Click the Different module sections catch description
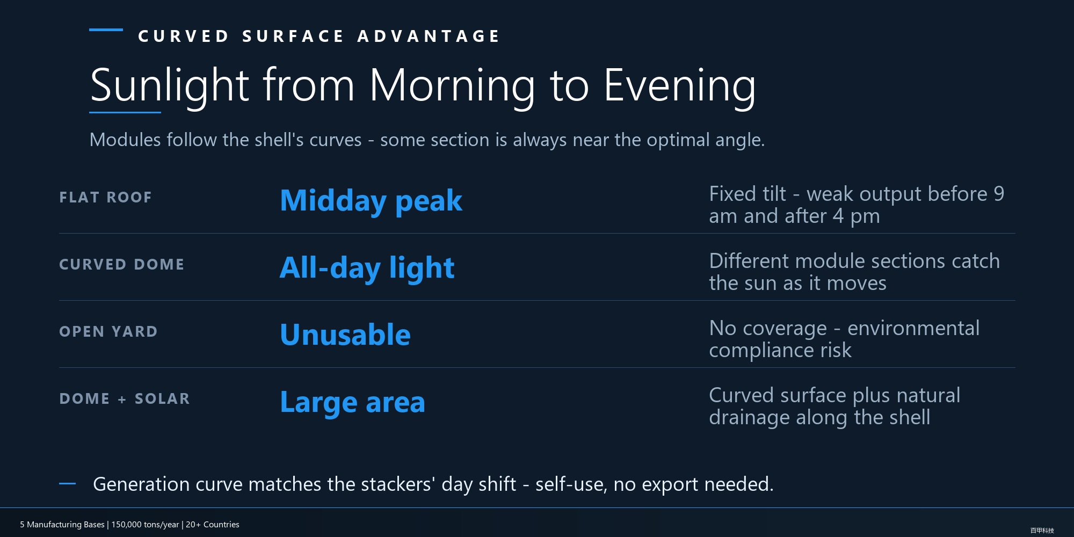This screenshot has height=537, width=1074. [x=854, y=272]
